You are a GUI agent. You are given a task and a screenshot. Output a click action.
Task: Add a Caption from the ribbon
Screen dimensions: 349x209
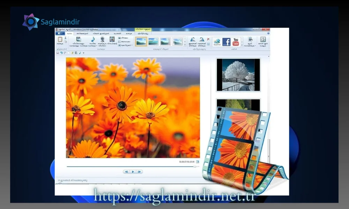tap(124, 41)
